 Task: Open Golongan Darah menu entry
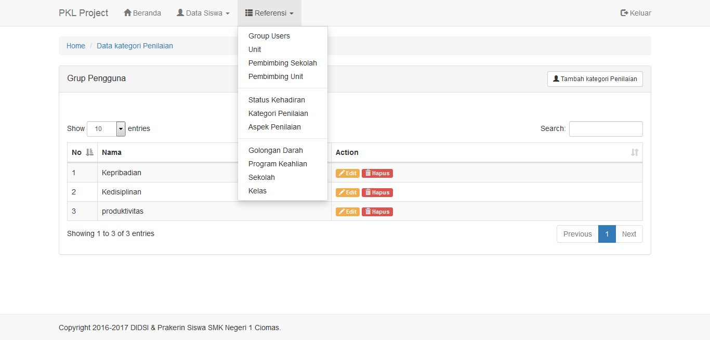[x=275, y=150]
